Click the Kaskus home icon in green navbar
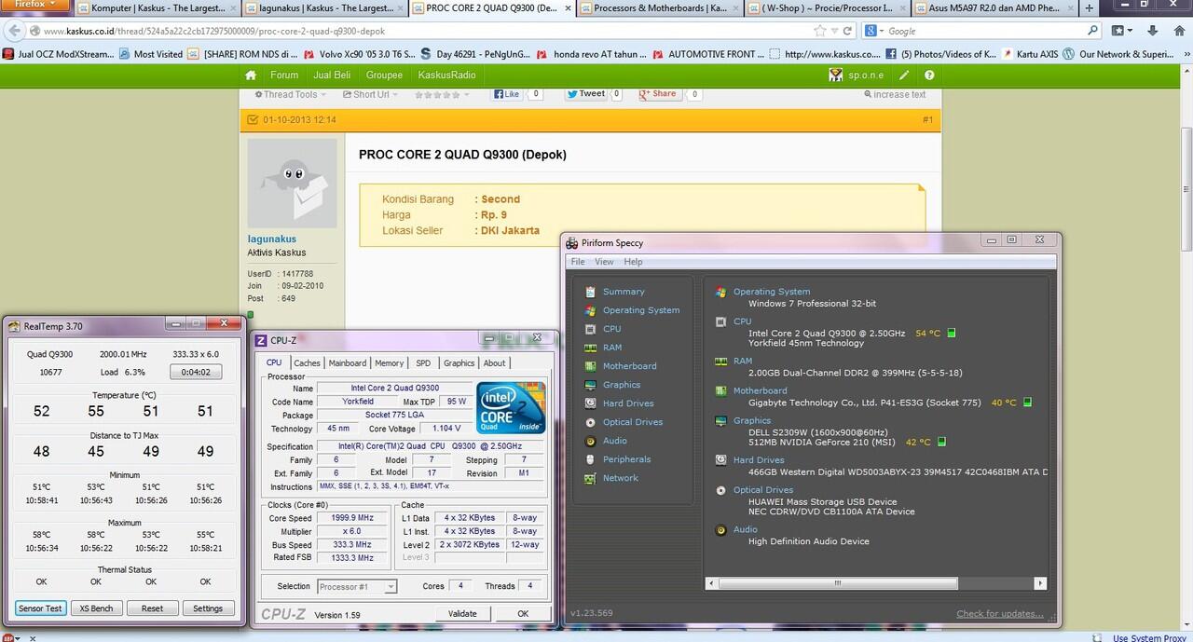Screen dimensions: 1193x642 [251, 75]
